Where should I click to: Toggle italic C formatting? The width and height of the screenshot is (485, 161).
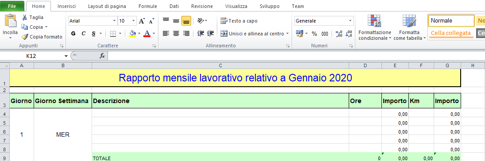click(83, 34)
